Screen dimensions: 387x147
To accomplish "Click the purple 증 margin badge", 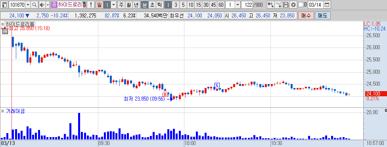I will (x=54, y=5).
